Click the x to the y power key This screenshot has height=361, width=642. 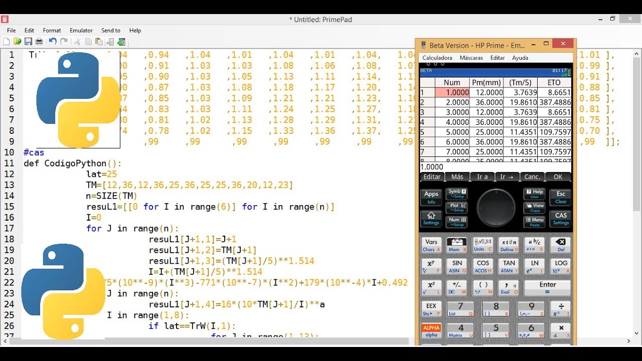point(431,266)
